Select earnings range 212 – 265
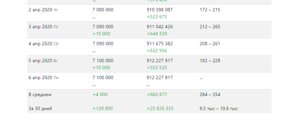Viewport: 305px width, 129px height. pyautogui.click(x=210, y=27)
